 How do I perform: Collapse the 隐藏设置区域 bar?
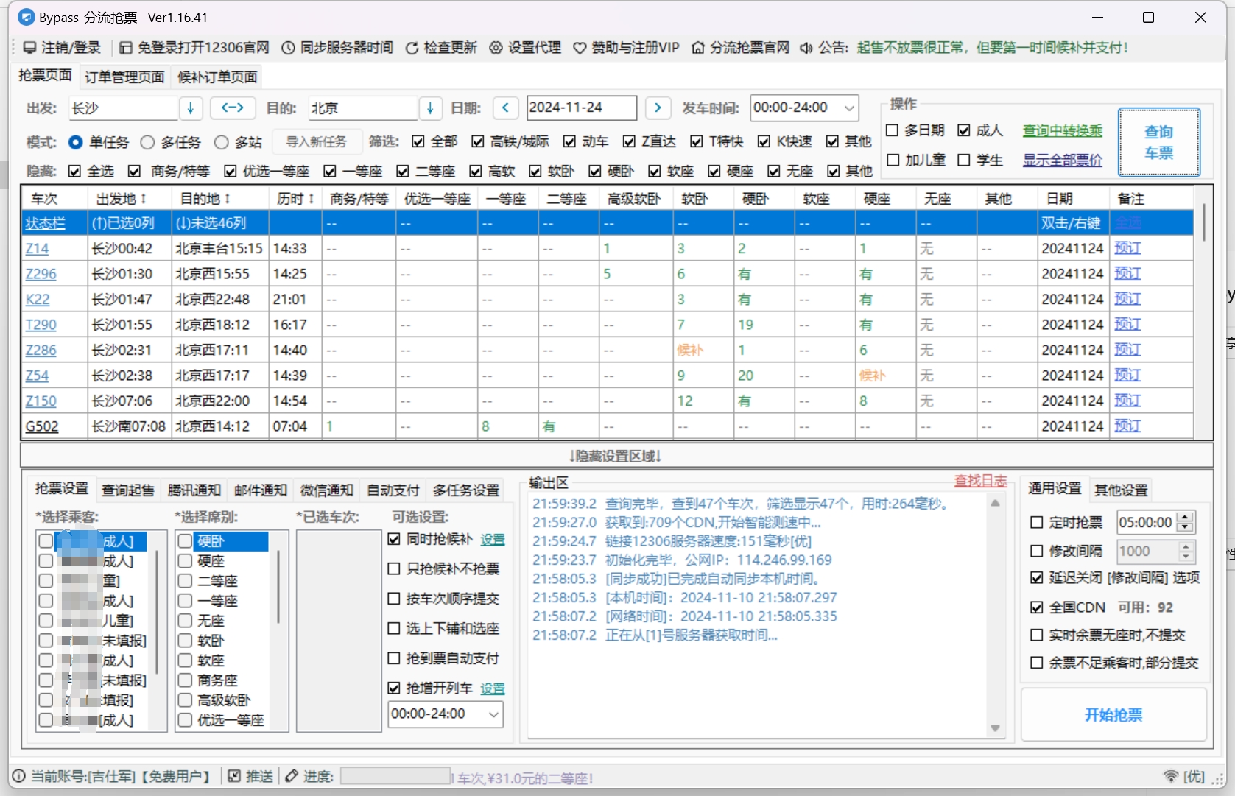[616, 456]
